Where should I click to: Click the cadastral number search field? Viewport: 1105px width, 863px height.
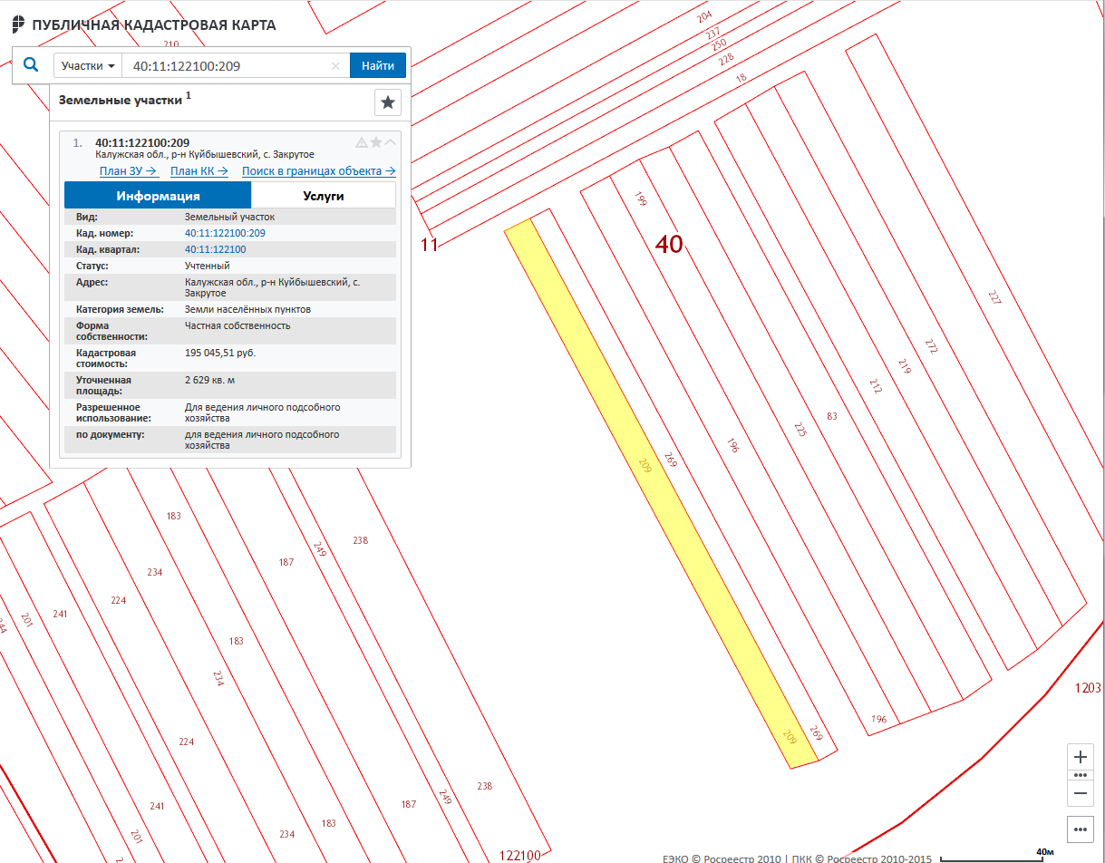227,66
